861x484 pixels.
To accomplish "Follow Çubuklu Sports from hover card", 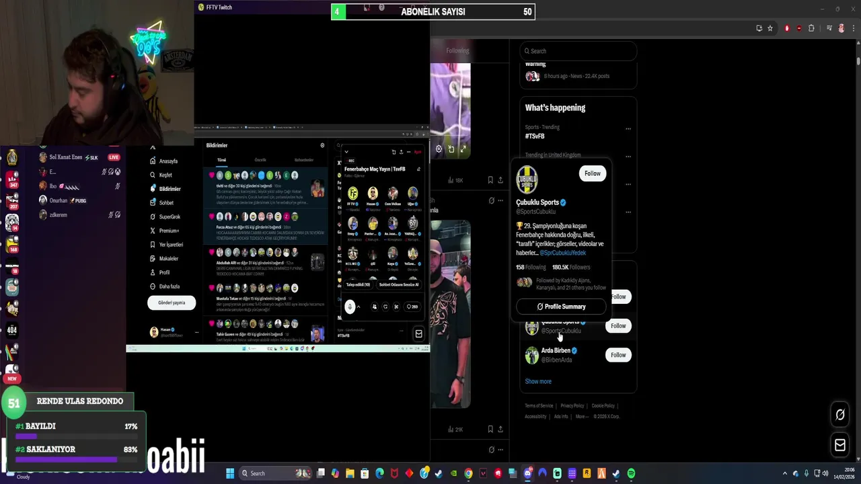I will coord(593,173).
